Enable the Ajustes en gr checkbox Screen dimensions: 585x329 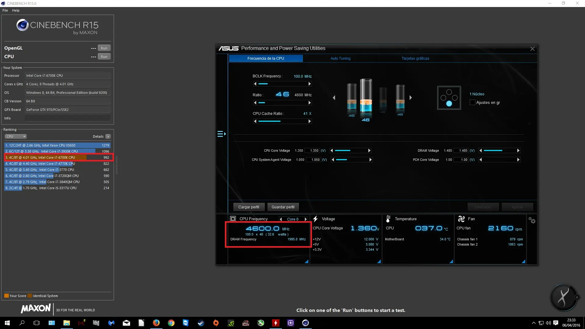472,102
